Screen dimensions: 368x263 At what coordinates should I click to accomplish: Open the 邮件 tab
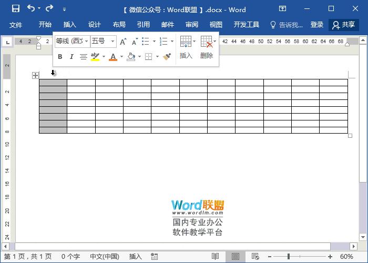coord(168,25)
